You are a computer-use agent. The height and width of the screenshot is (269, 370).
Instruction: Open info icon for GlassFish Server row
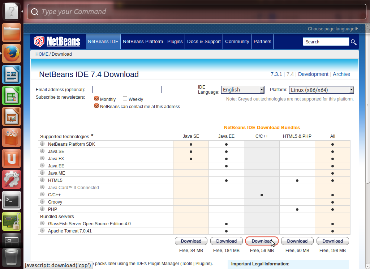(42, 223)
